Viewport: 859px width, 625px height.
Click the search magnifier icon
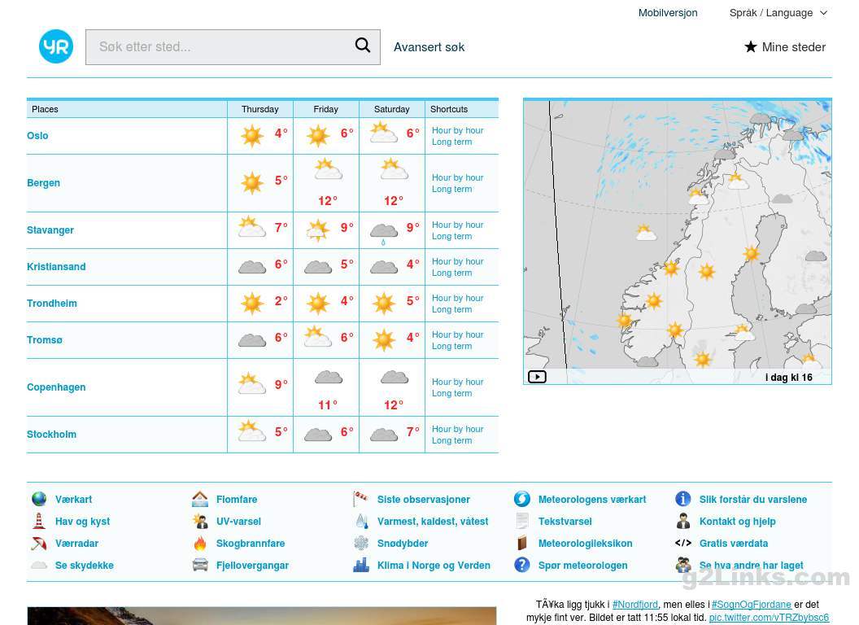pos(363,45)
